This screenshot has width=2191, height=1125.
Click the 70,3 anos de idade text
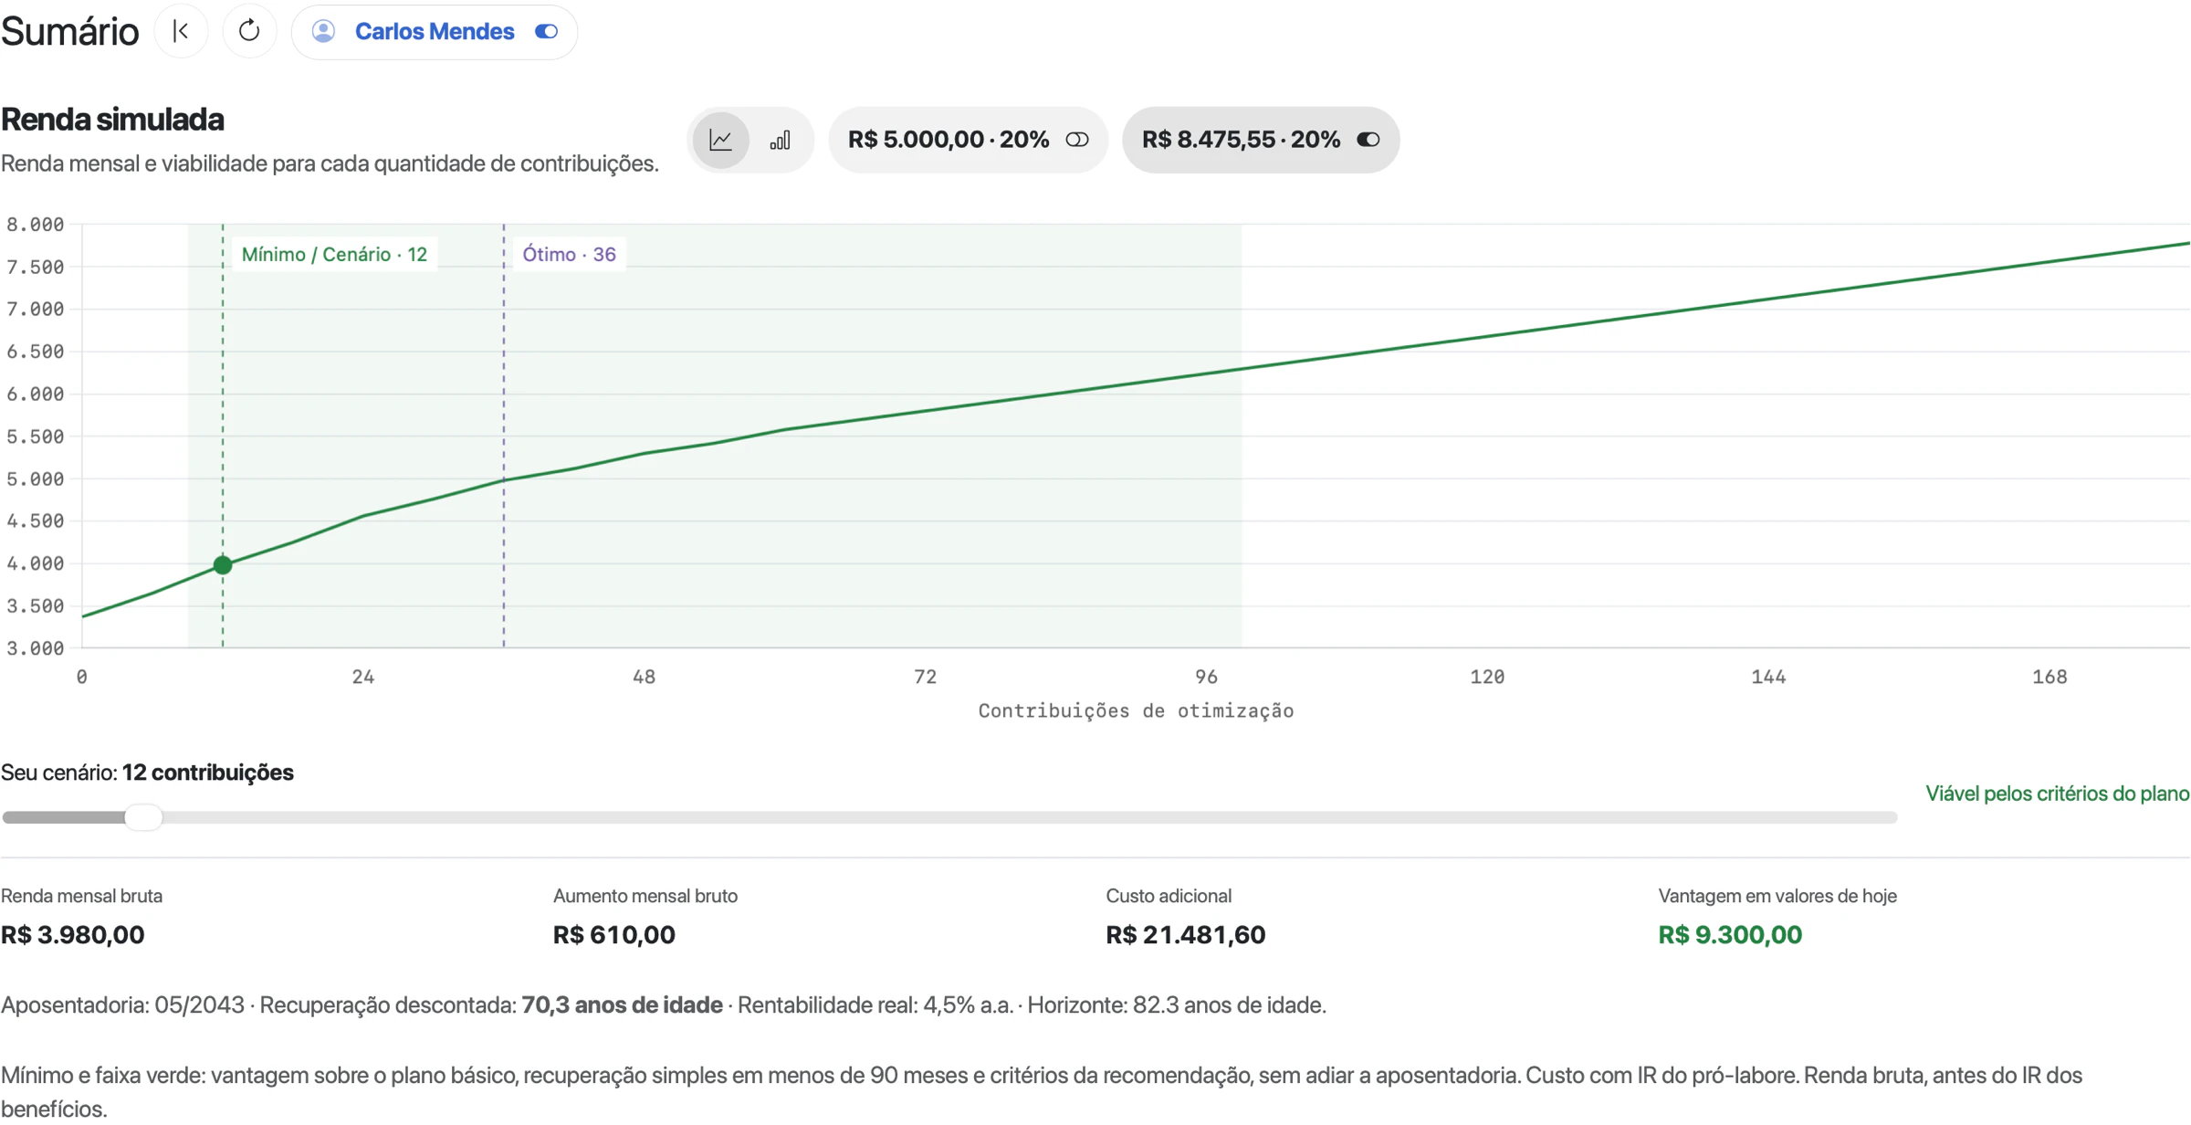click(622, 1004)
